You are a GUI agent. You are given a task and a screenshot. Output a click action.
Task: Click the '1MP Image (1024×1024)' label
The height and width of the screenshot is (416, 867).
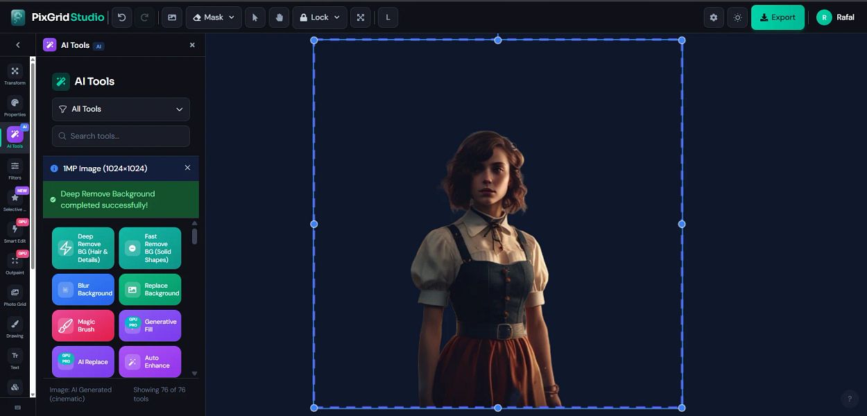point(105,168)
